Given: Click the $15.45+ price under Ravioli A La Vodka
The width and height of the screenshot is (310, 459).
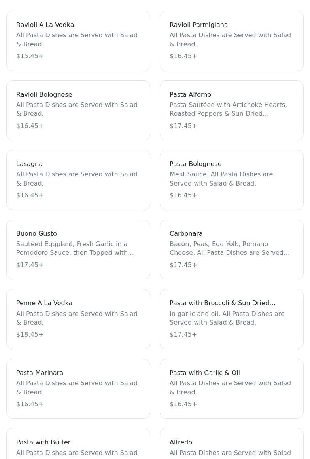Looking at the screenshot, I should pyautogui.click(x=30, y=56).
